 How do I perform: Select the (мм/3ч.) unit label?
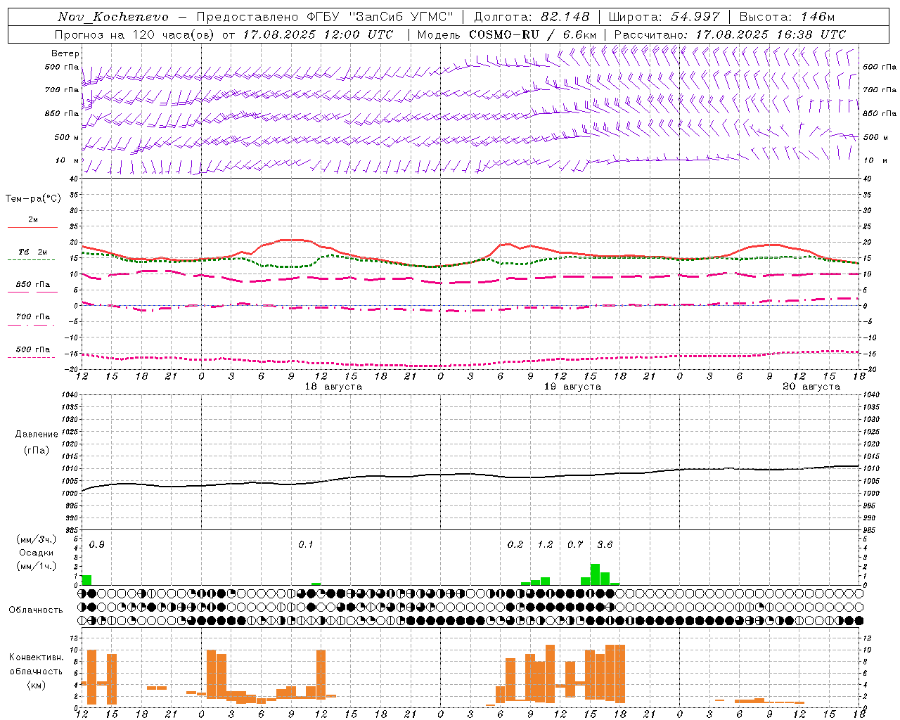tap(37, 540)
